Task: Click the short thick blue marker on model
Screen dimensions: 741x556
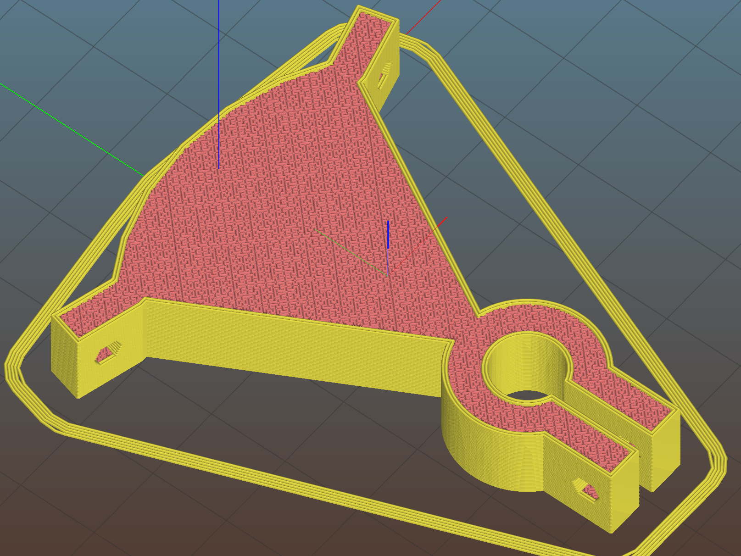Action: [x=388, y=235]
